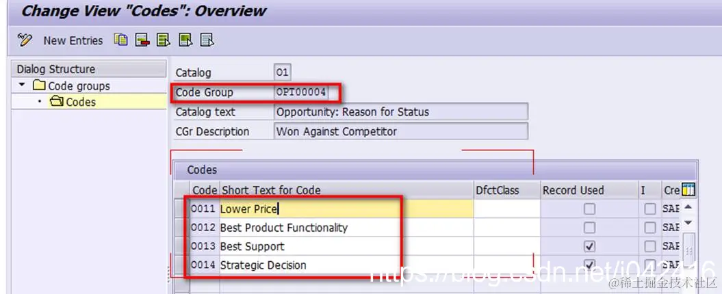Click the table scroll up arrow
This screenshot has width=722, height=294.
[688, 207]
